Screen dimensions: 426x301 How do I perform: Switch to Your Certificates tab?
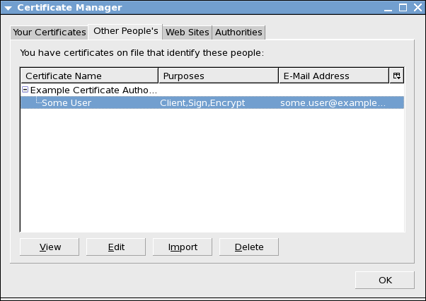click(x=50, y=33)
